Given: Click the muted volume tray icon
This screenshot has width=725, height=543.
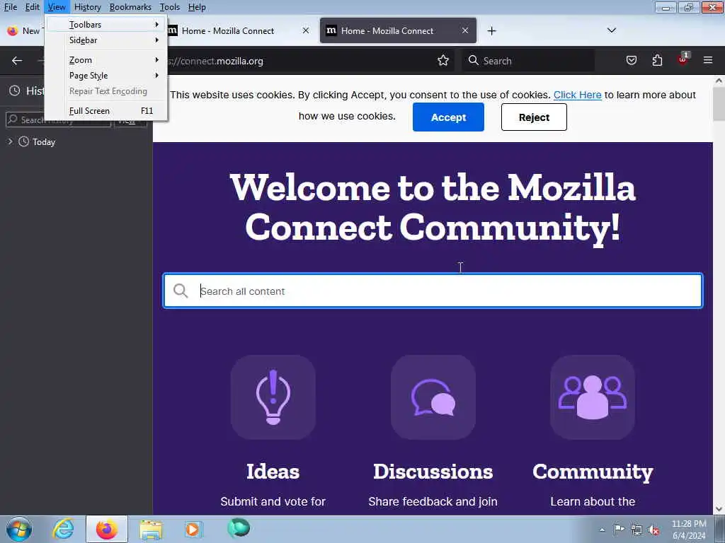Looking at the screenshot, I should coord(653,530).
